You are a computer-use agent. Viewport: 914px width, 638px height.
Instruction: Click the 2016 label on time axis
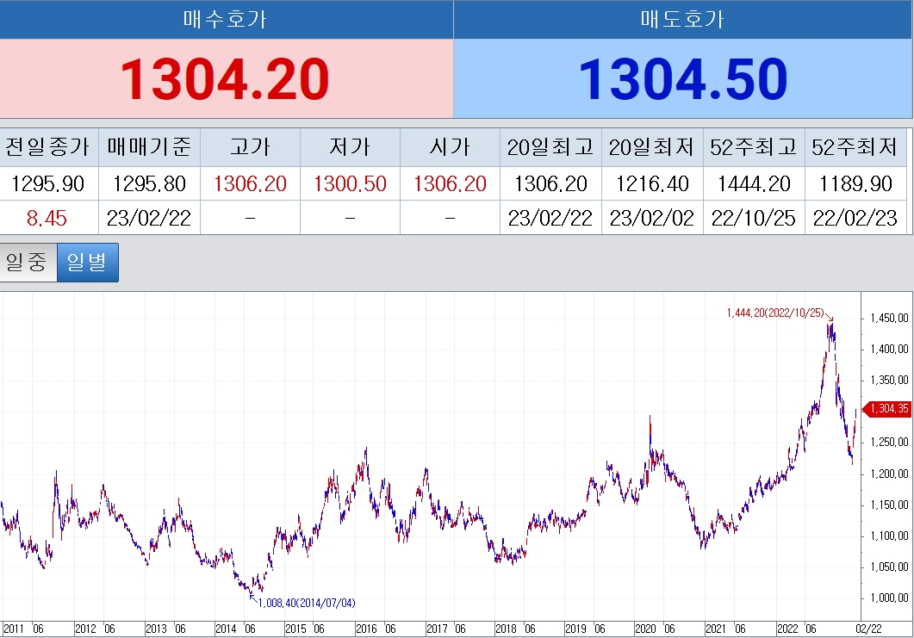pos(367,629)
